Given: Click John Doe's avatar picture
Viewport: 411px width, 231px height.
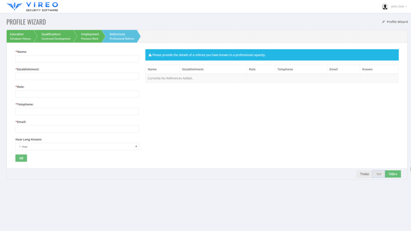Looking at the screenshot, I should tap(386, 6).
